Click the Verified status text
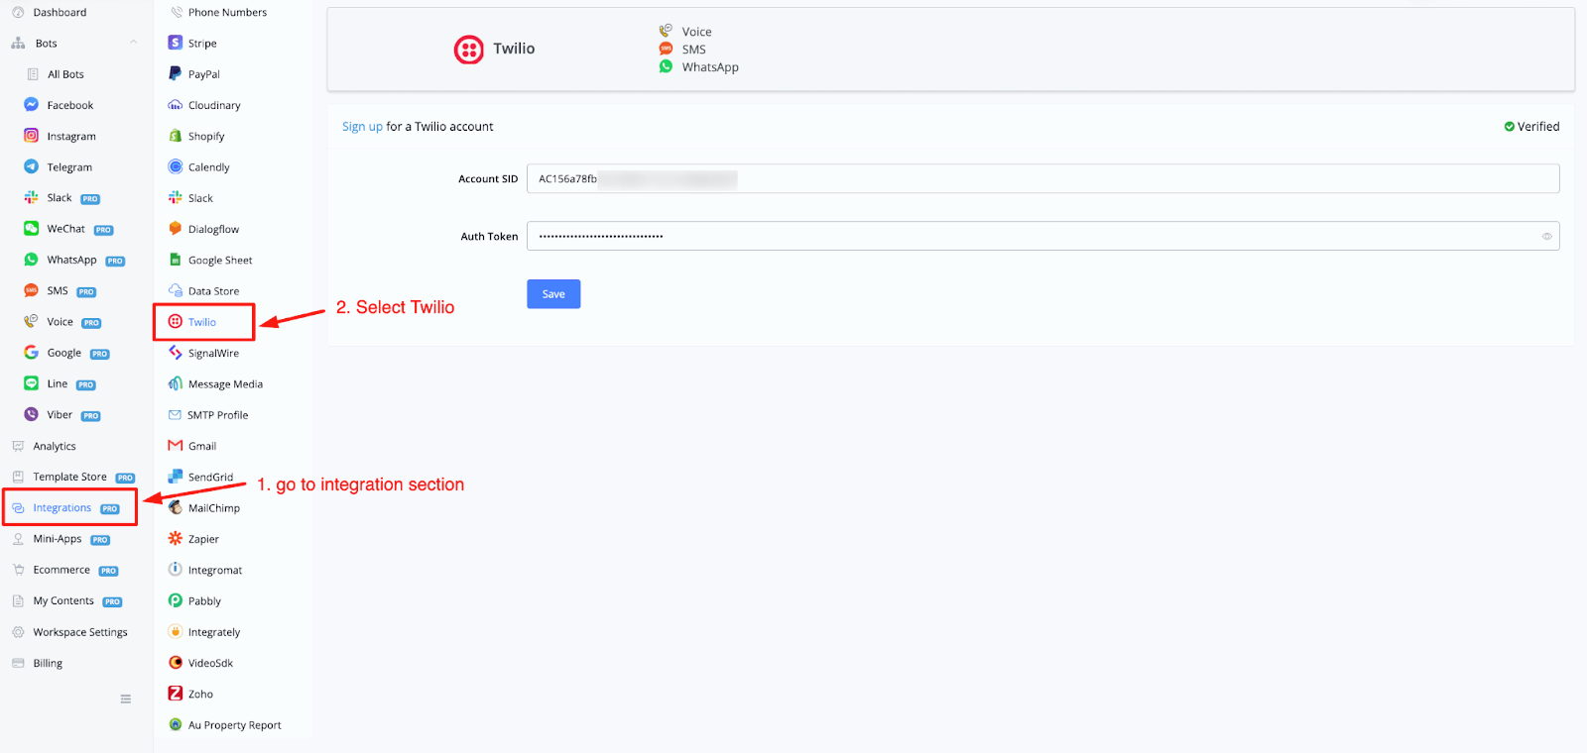The image size is (1587, 753). (x=1538, y=126)
